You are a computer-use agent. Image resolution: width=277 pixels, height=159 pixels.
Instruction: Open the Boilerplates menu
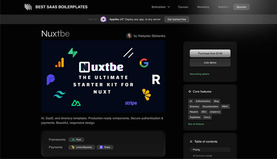click(161, 7)
